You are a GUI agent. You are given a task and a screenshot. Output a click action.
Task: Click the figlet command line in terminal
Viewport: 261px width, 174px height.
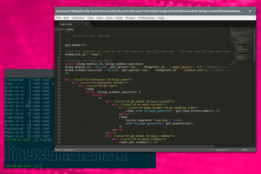tap(30, 140)
